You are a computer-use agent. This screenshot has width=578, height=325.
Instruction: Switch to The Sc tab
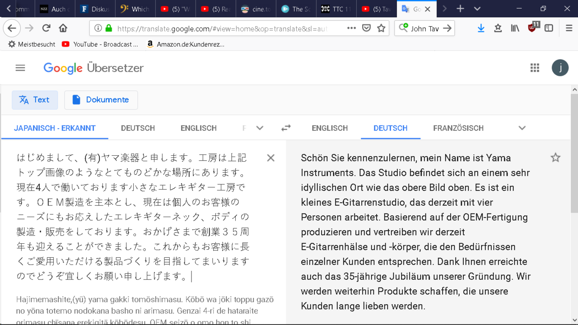[x=296, y=9]
